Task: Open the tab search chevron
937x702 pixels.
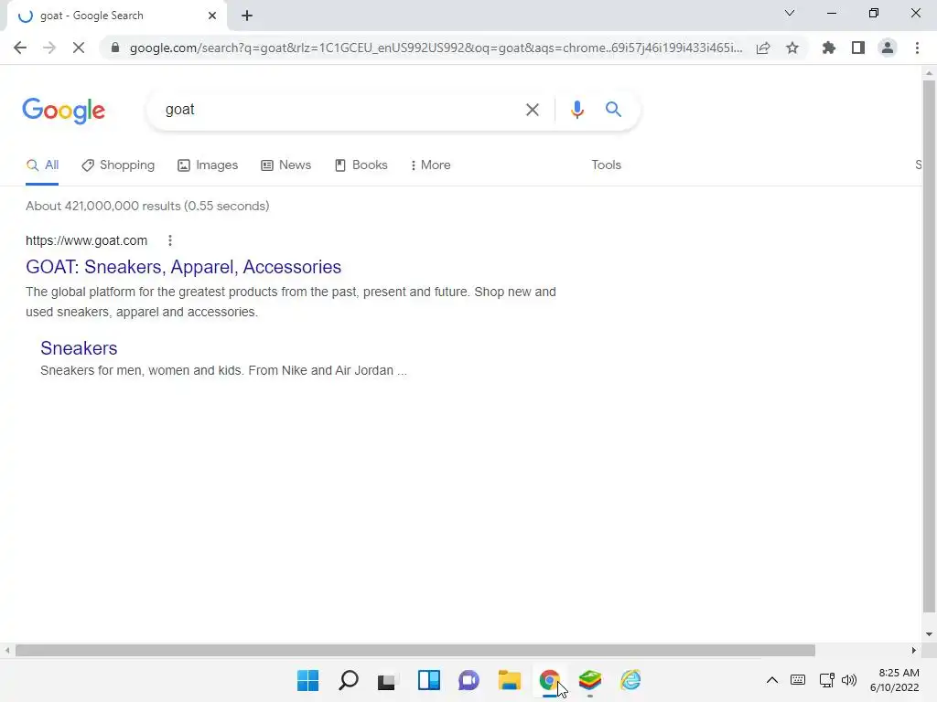Action: [790, 13]
